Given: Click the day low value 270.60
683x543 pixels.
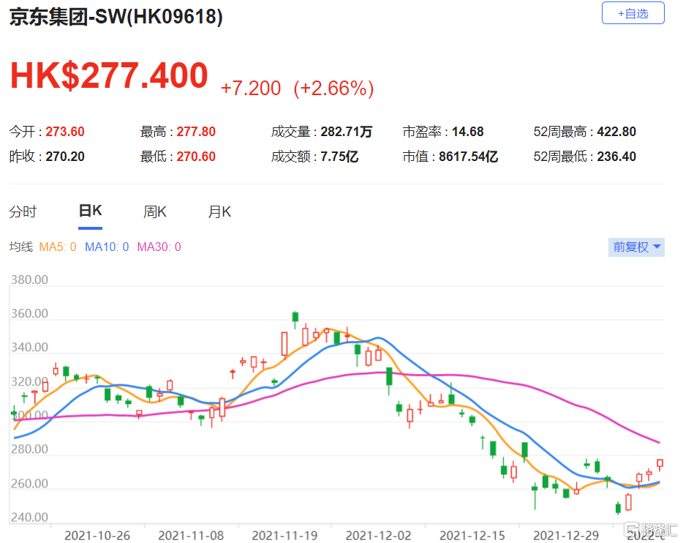Looking at the screenshot, I should (x=196, y=157).
